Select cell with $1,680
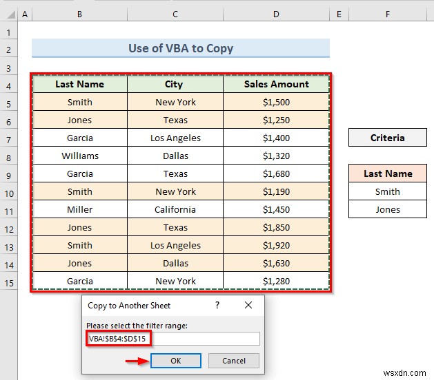The height and width of the screenshot is (380, 434). [276, 173]
